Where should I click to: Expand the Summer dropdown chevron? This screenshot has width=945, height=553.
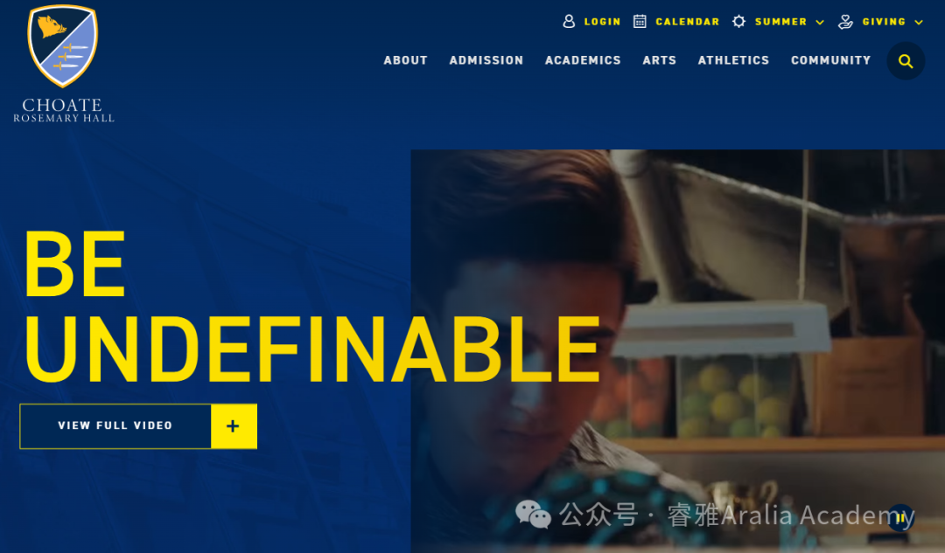[820, 22]
